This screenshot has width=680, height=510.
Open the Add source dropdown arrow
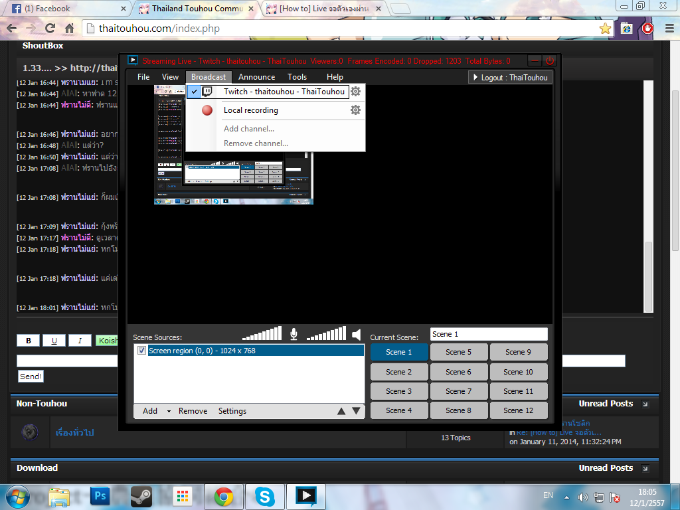tap(169, 411)
